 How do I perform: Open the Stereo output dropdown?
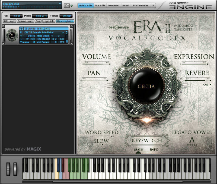[x=21, y=36]
